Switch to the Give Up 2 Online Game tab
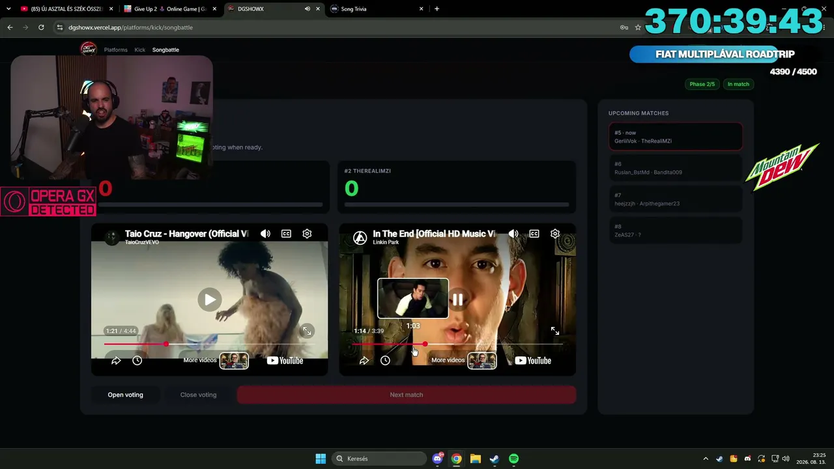 tap(169, 9)
